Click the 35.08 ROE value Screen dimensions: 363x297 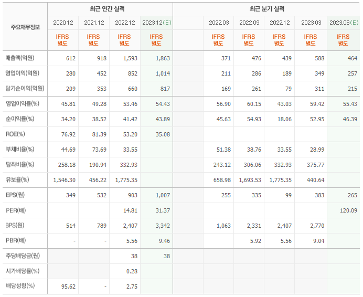(163, 135)
